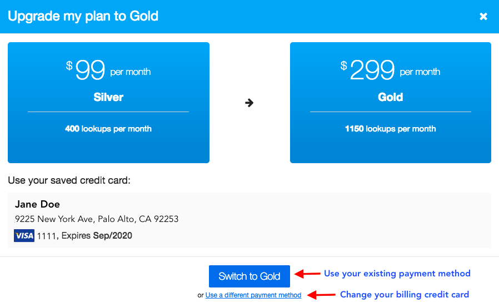The image size is (499, 308).
Task: Click the Expires Sep/2020 card text
Action: tap(97, 235)
